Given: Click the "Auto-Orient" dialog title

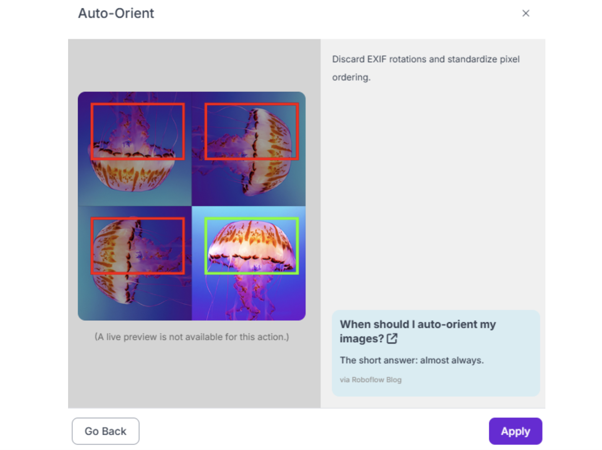Looking at the screenshot, I should pyautogui.click(x=116, y=13).
